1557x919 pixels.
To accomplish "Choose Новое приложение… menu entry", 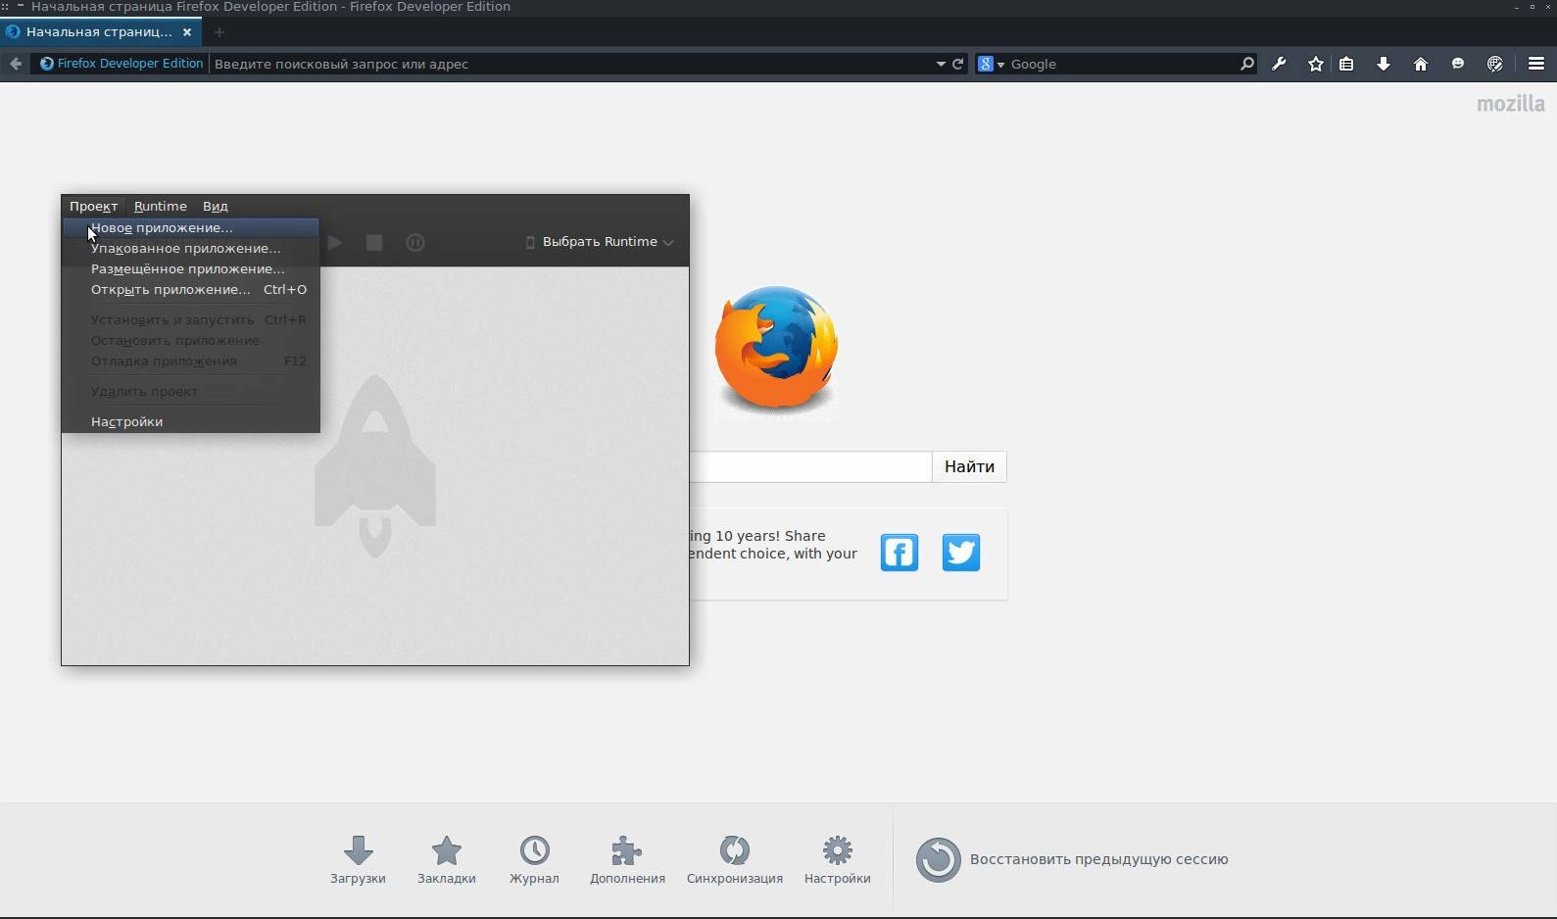I will coord(191,227).
